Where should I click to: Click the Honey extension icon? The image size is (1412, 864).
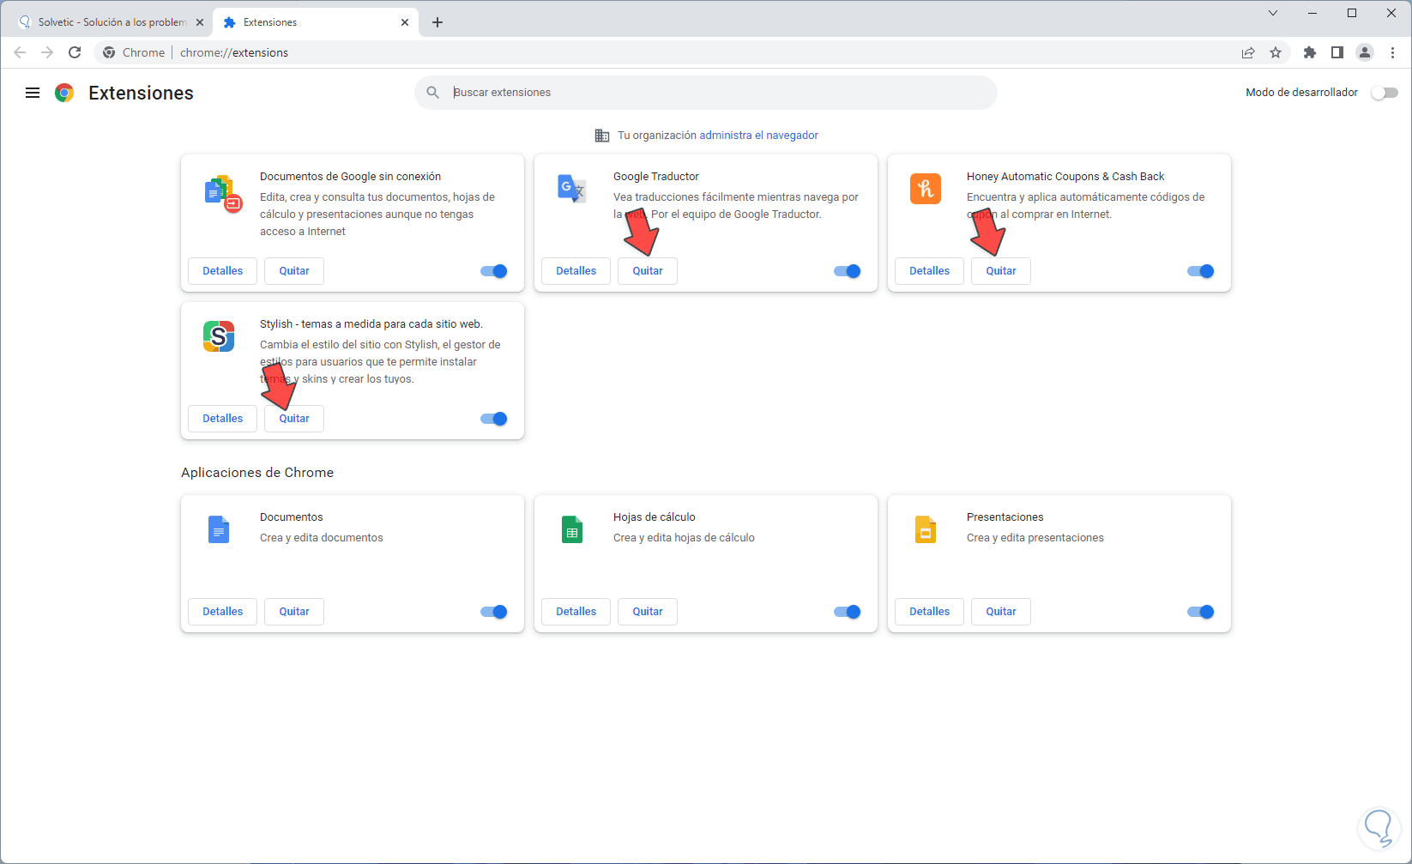pyautogui.click(x=926, y=189)
